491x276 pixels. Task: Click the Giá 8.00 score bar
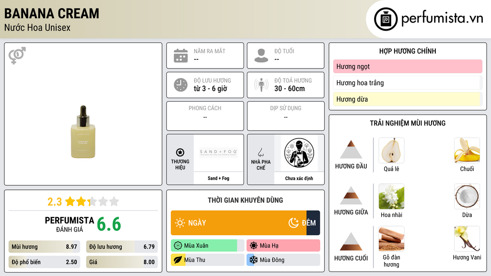point(122,262)
